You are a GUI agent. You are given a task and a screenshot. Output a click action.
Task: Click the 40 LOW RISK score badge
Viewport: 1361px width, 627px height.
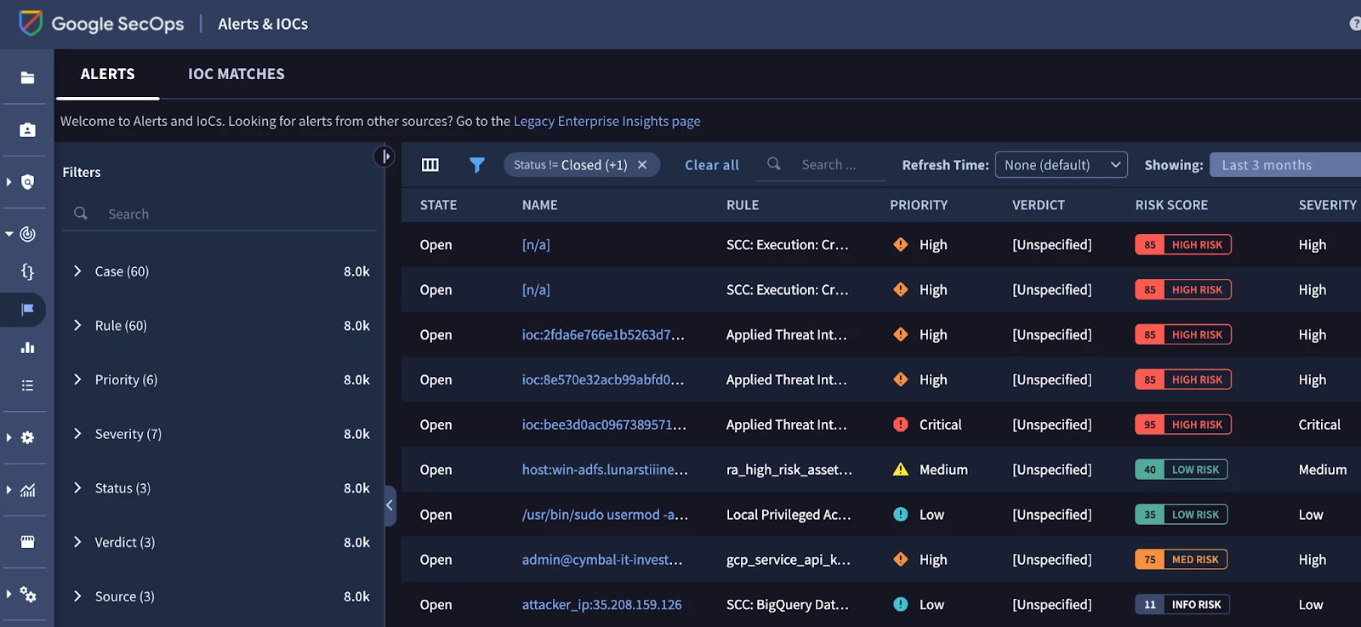pyautogui.click(x=1182, y=470)
